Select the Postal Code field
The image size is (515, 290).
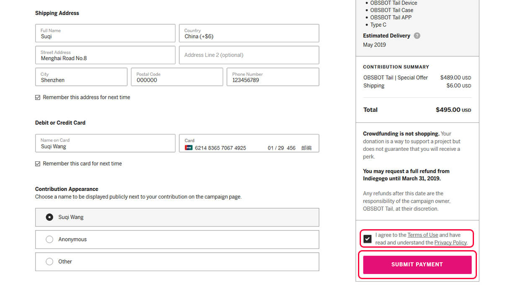177,77
